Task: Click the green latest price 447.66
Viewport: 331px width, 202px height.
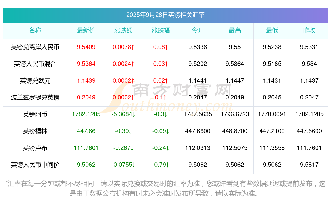Action: click(x=86, y=131)
